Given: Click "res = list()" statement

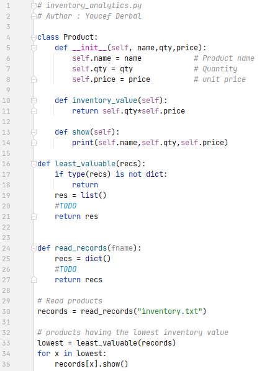Looking at the screenshot, I should pos(81,195).
